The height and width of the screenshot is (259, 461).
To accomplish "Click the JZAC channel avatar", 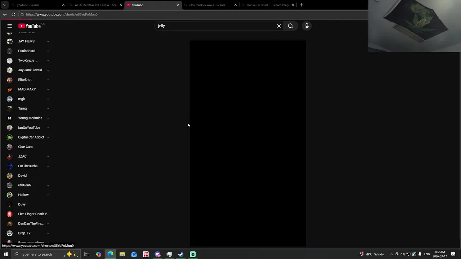I will pos(10,156).
